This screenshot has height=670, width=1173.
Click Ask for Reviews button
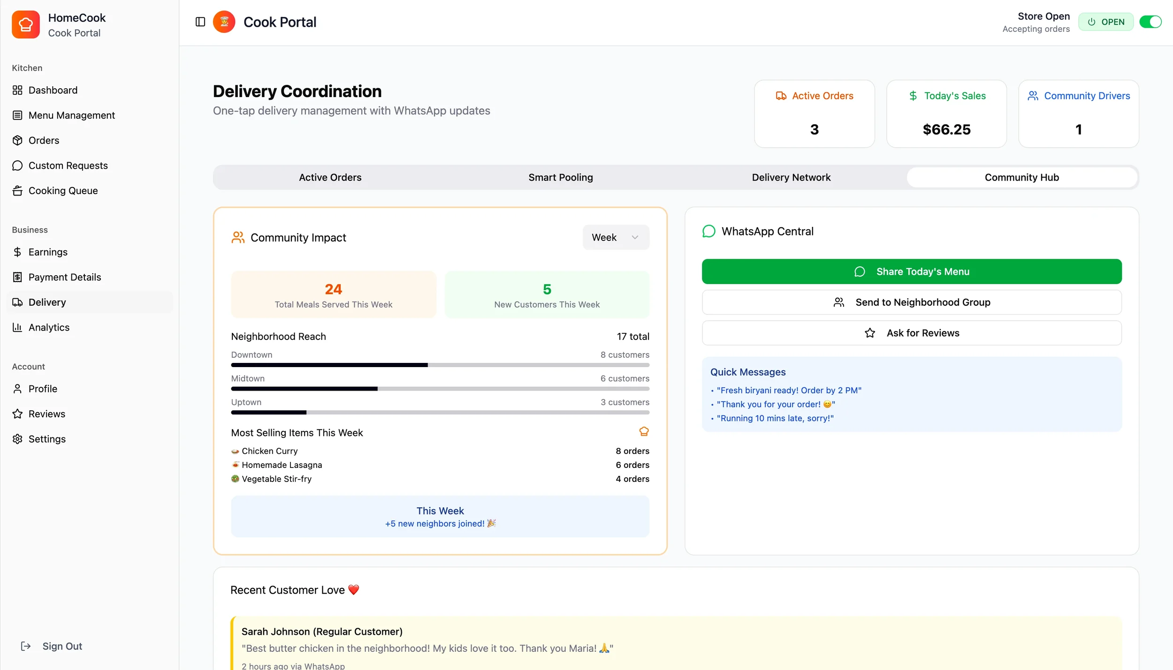911,333
